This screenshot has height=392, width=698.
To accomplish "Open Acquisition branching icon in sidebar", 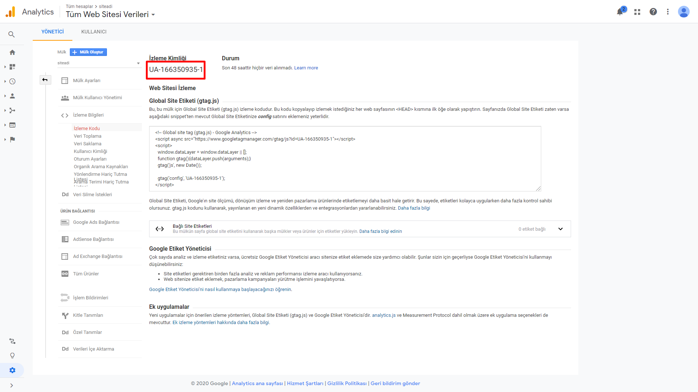I will coord(12,110).
